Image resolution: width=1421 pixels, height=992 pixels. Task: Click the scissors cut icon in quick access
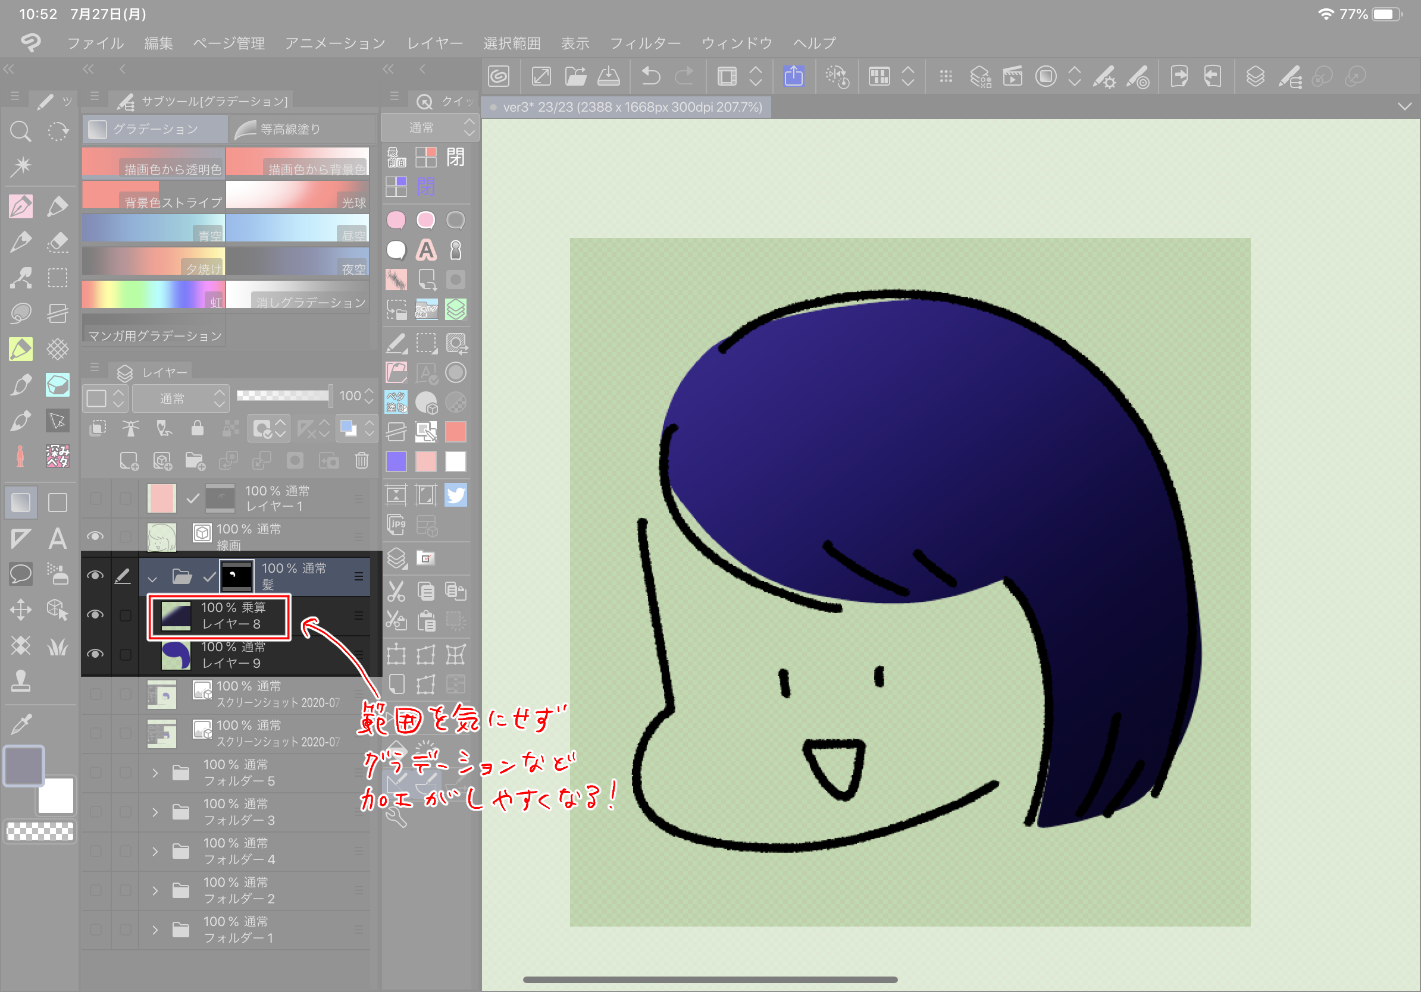coord(396,591)
